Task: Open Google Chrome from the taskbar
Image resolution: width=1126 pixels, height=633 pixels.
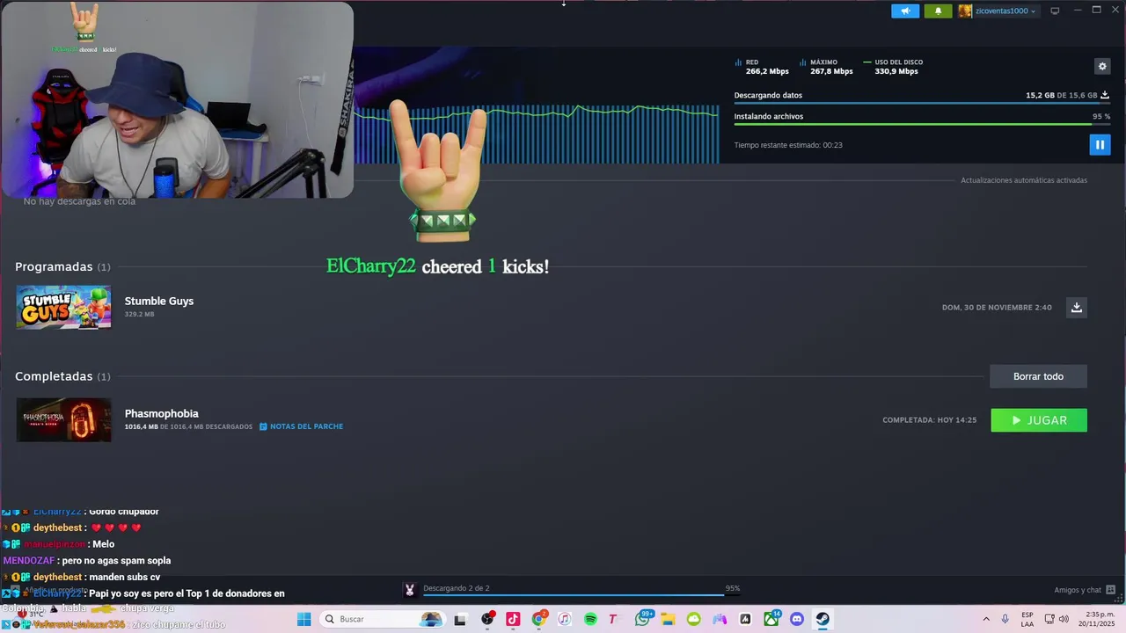Action: 539,619
